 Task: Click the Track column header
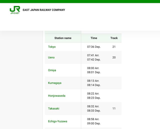click(x=114, y=38)
